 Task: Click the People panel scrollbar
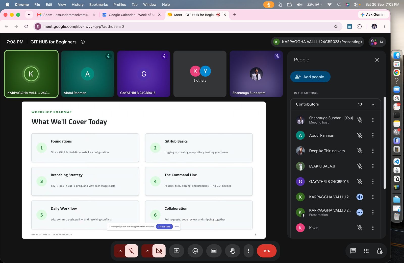(385, 143)
